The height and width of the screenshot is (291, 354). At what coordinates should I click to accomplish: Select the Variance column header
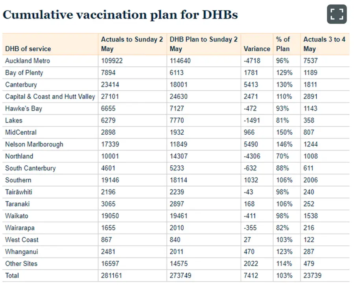(257, 49)
